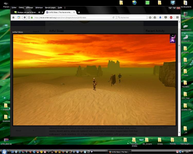Image resolution: width=193 pixels, height=154 pixels.
Task: Open the TRAVAIL desktop folder
Action: (173, 141)
